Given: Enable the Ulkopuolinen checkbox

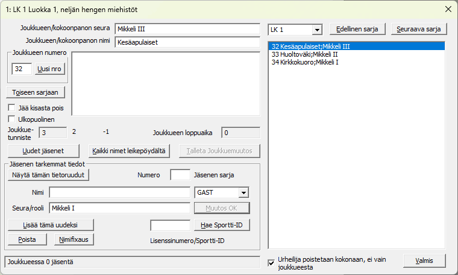Looking at the screenshot, I should click(x=12, y=119).
